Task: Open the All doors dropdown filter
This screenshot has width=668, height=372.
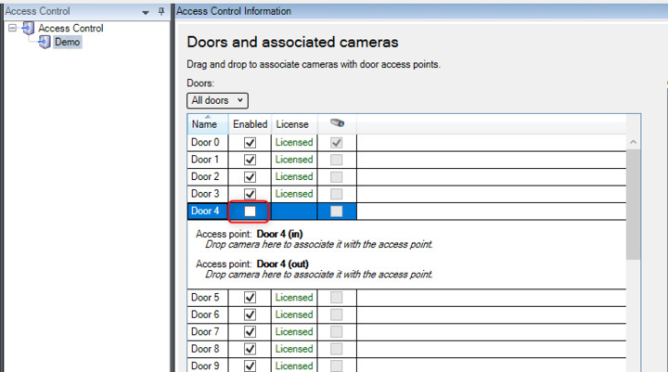Action: click(x=218, y=99)
